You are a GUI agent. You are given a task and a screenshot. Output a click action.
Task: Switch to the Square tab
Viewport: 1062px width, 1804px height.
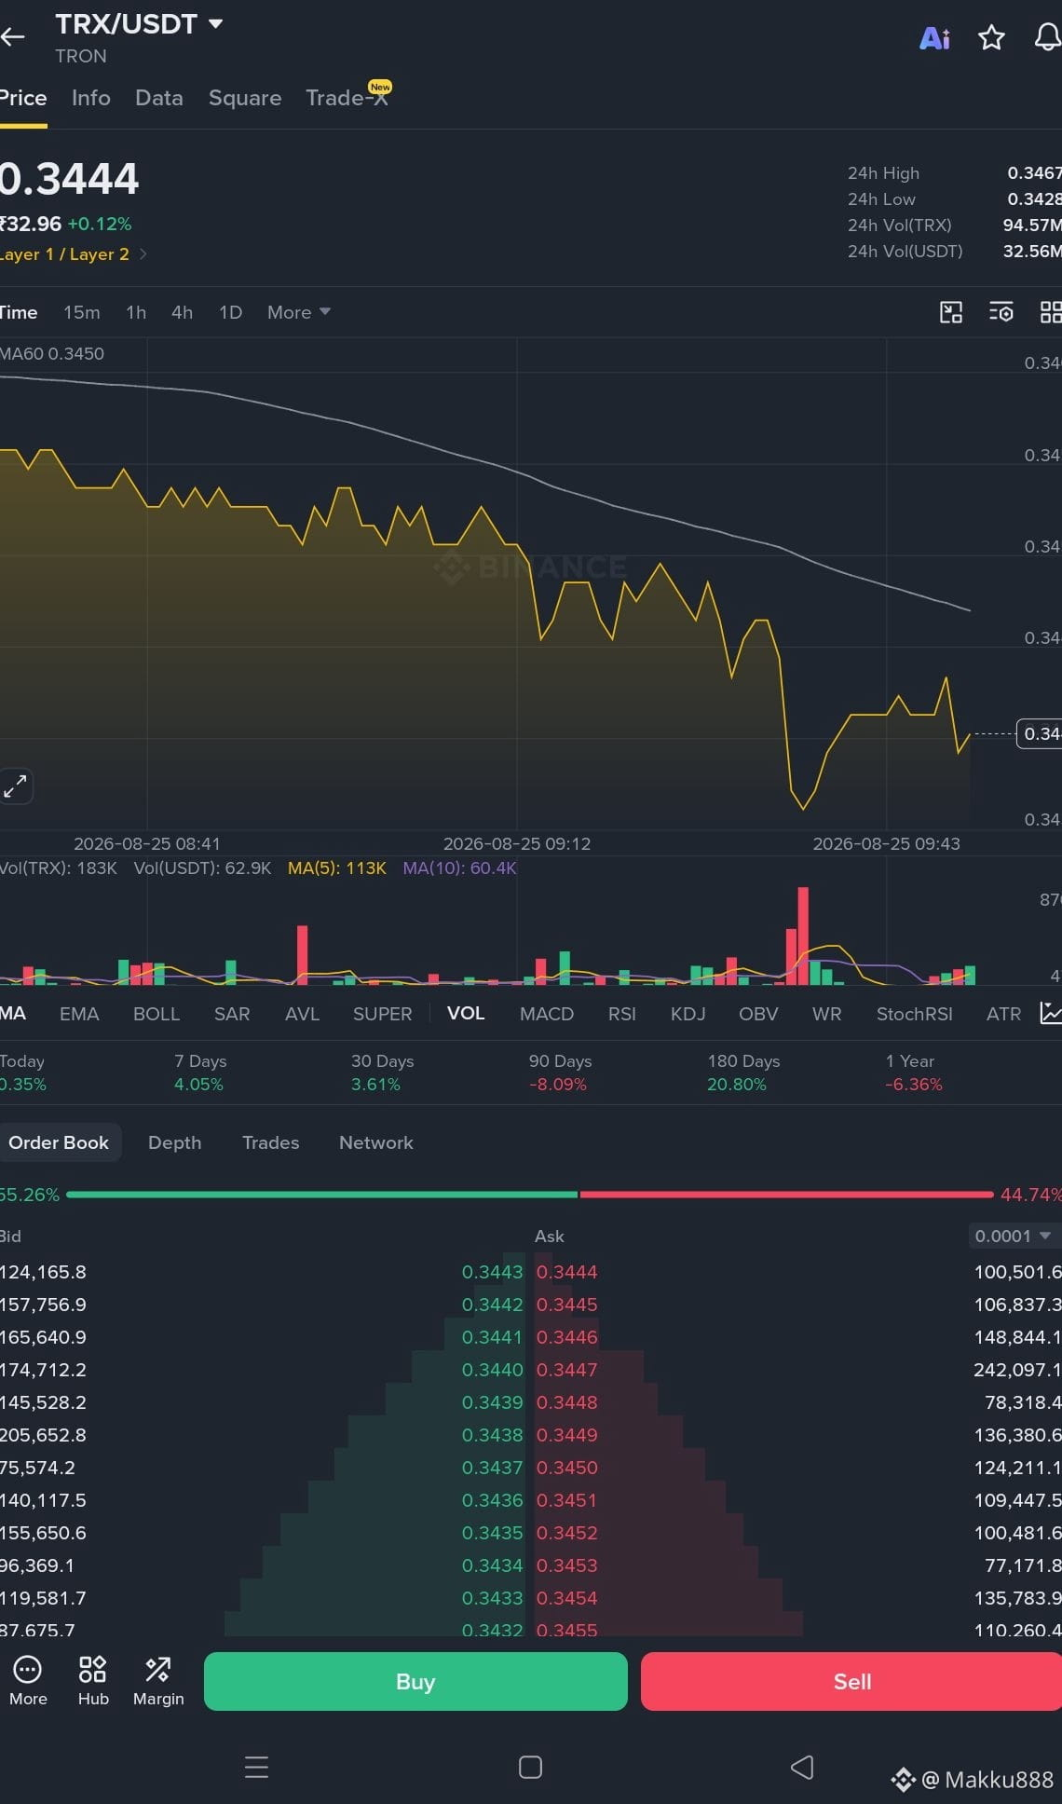(245, 98)
